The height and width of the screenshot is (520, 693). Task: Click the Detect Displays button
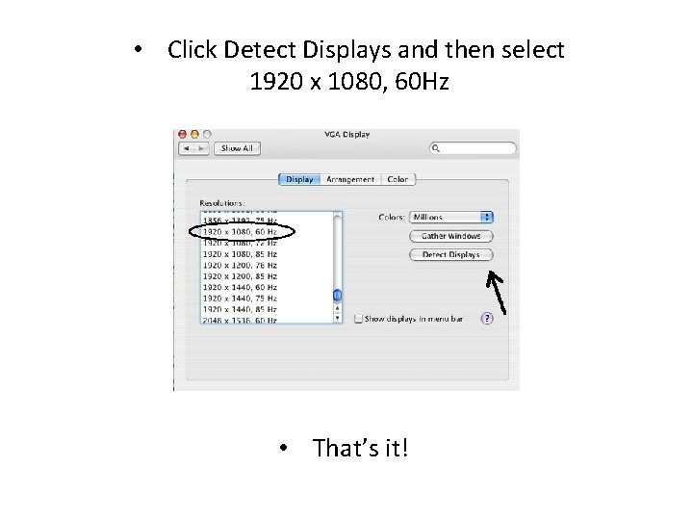coord(450,254)
